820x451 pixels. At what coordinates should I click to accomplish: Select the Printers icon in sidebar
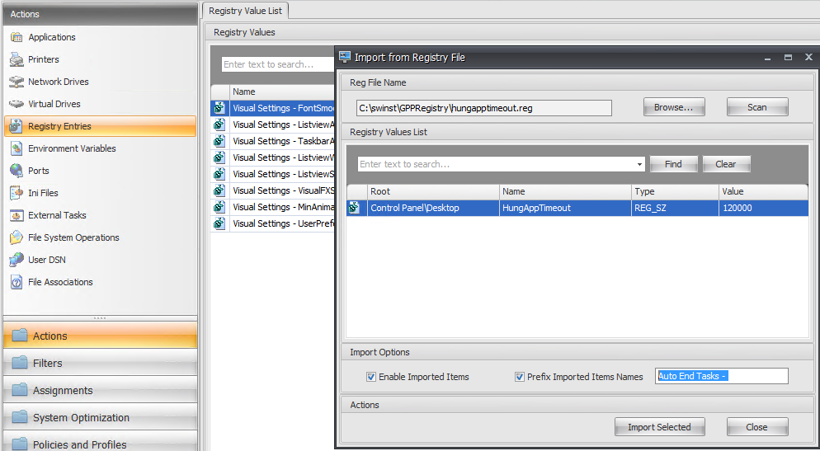point(16,59)
